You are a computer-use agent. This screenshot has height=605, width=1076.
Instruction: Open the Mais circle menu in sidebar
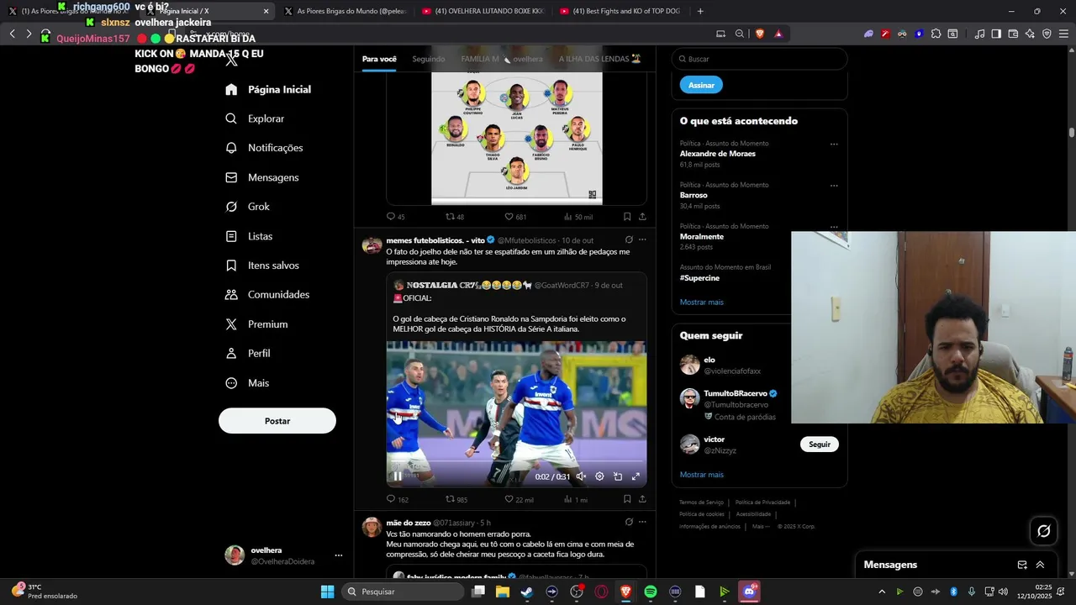[x=231, y=383]
